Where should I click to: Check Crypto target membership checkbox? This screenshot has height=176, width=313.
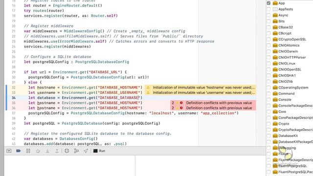coord(268,124)
